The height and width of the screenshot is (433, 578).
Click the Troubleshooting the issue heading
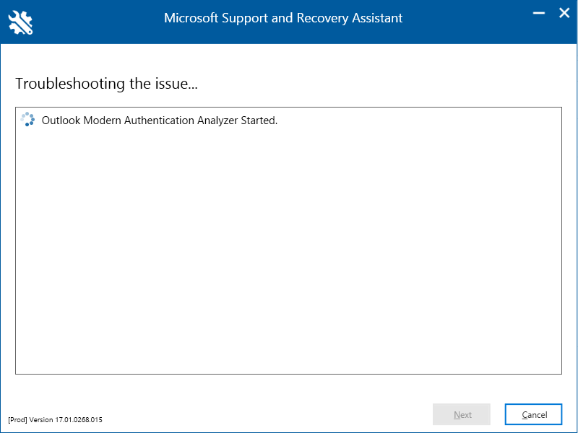106,84
